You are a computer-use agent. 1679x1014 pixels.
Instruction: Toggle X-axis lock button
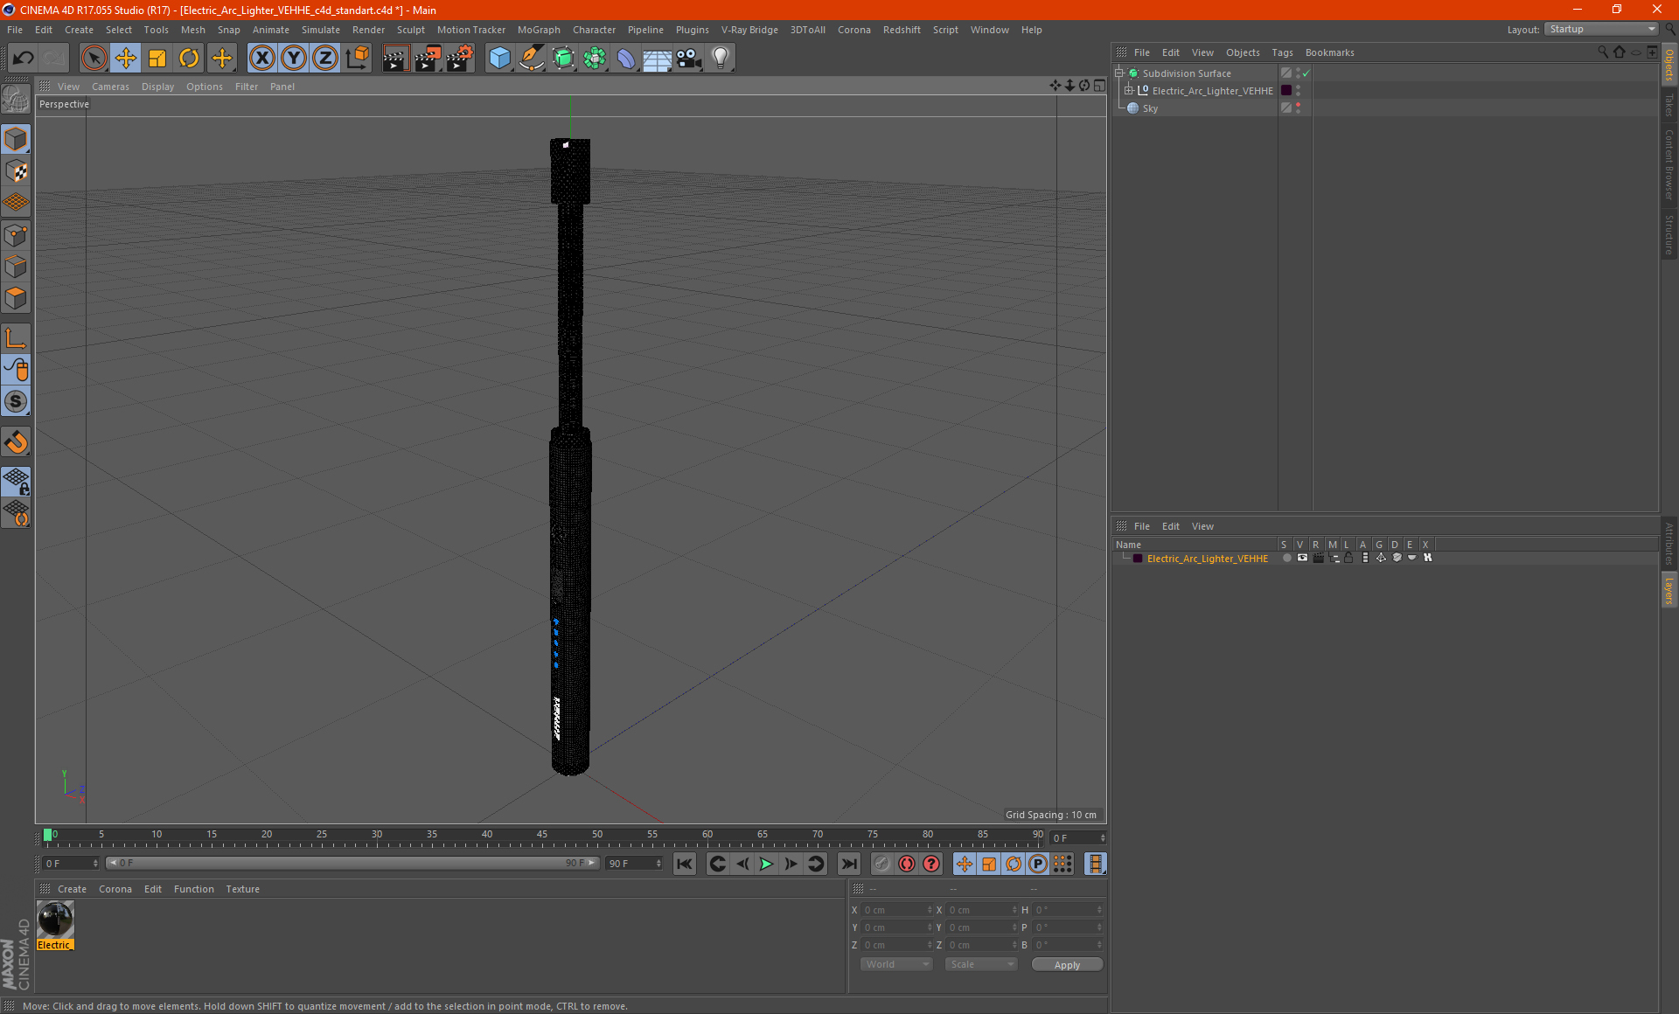coord(261,59)
